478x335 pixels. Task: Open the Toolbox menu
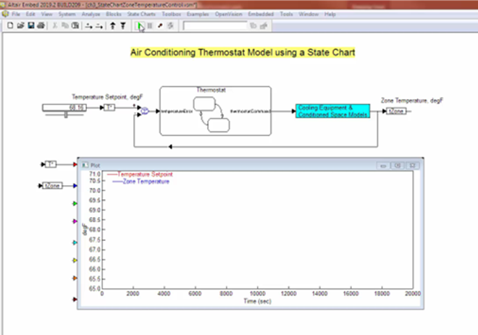click(x=171, y=14)
